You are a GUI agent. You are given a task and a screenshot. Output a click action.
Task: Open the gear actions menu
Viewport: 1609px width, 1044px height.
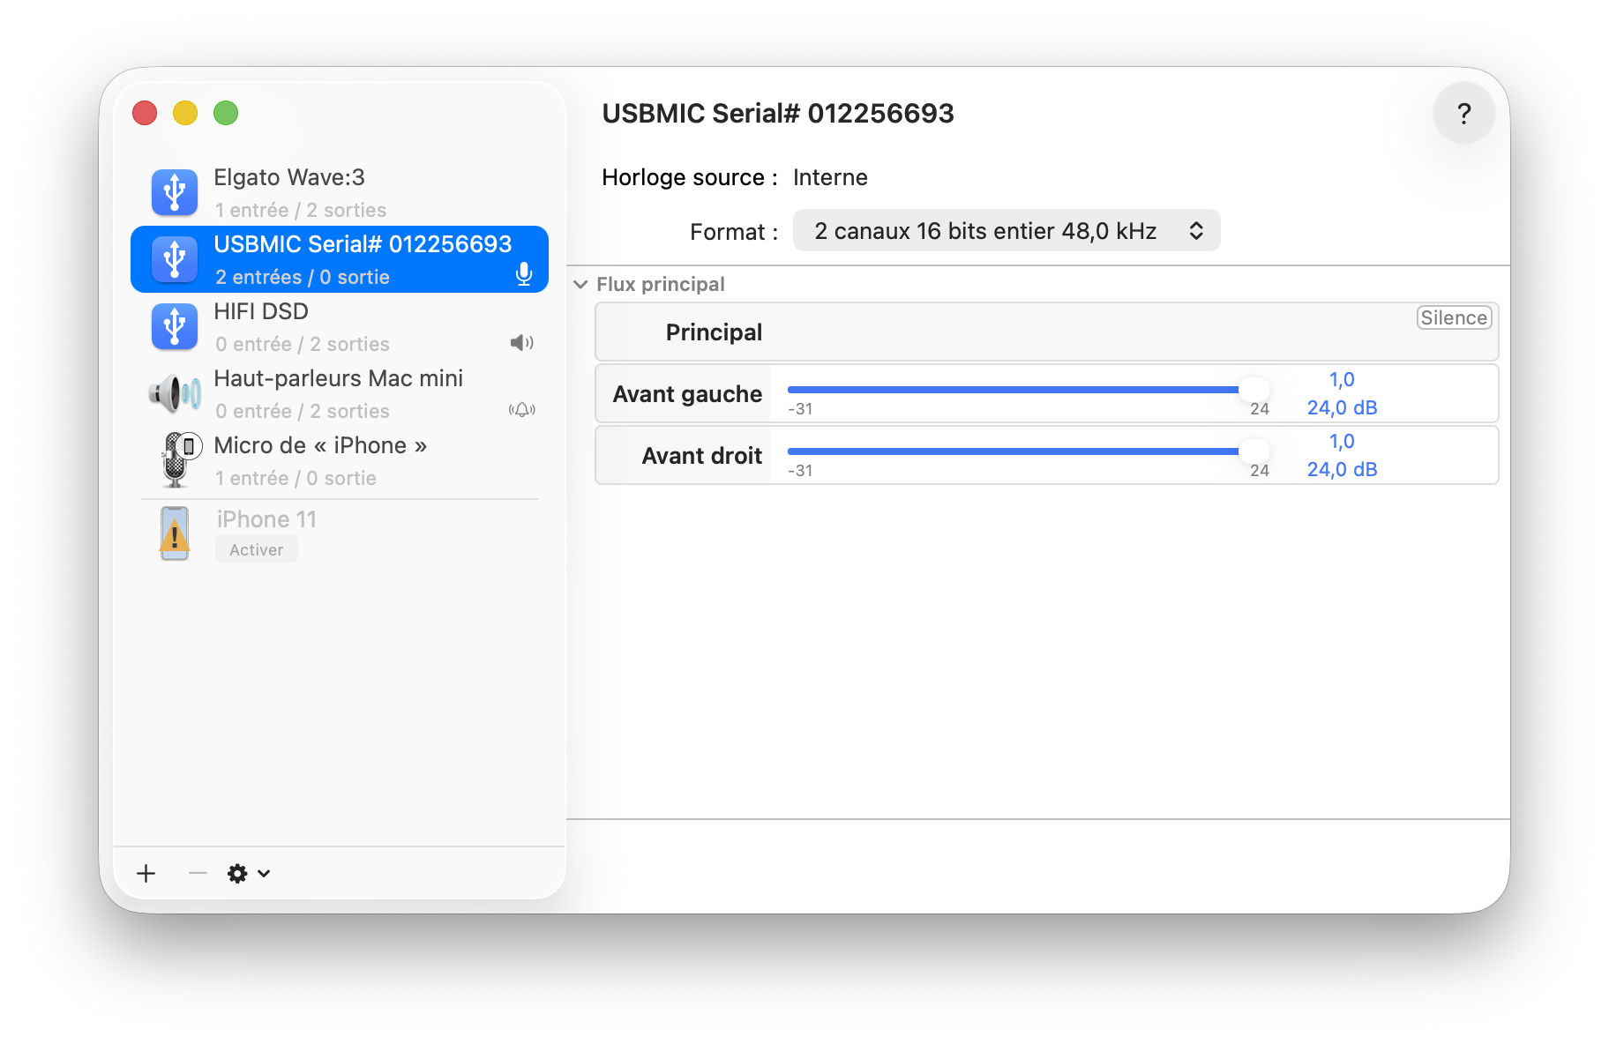click(248, 873)
